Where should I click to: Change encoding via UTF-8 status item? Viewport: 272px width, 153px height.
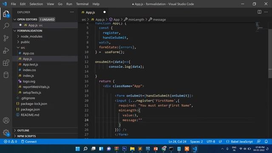(x=211, y=142)
